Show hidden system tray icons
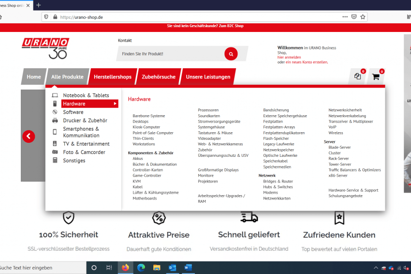Viewport: 411px width, 274px height. (x=376, y=268)
